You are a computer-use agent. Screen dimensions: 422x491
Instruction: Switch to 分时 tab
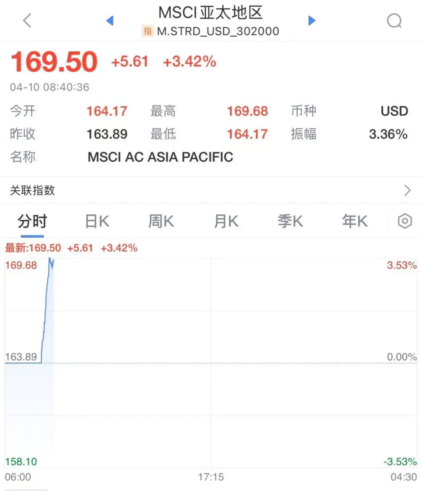click(32, 221)
